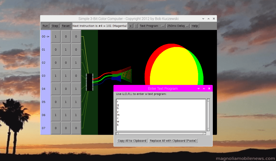The width and height of the screenshot is (276, 161).
Task: Toggle the leftmost bit of row 00
Action: click(x=56, y=37)
